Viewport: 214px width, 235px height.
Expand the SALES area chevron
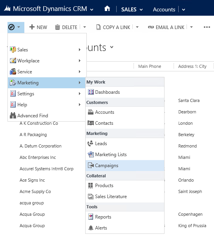[141, 10]
